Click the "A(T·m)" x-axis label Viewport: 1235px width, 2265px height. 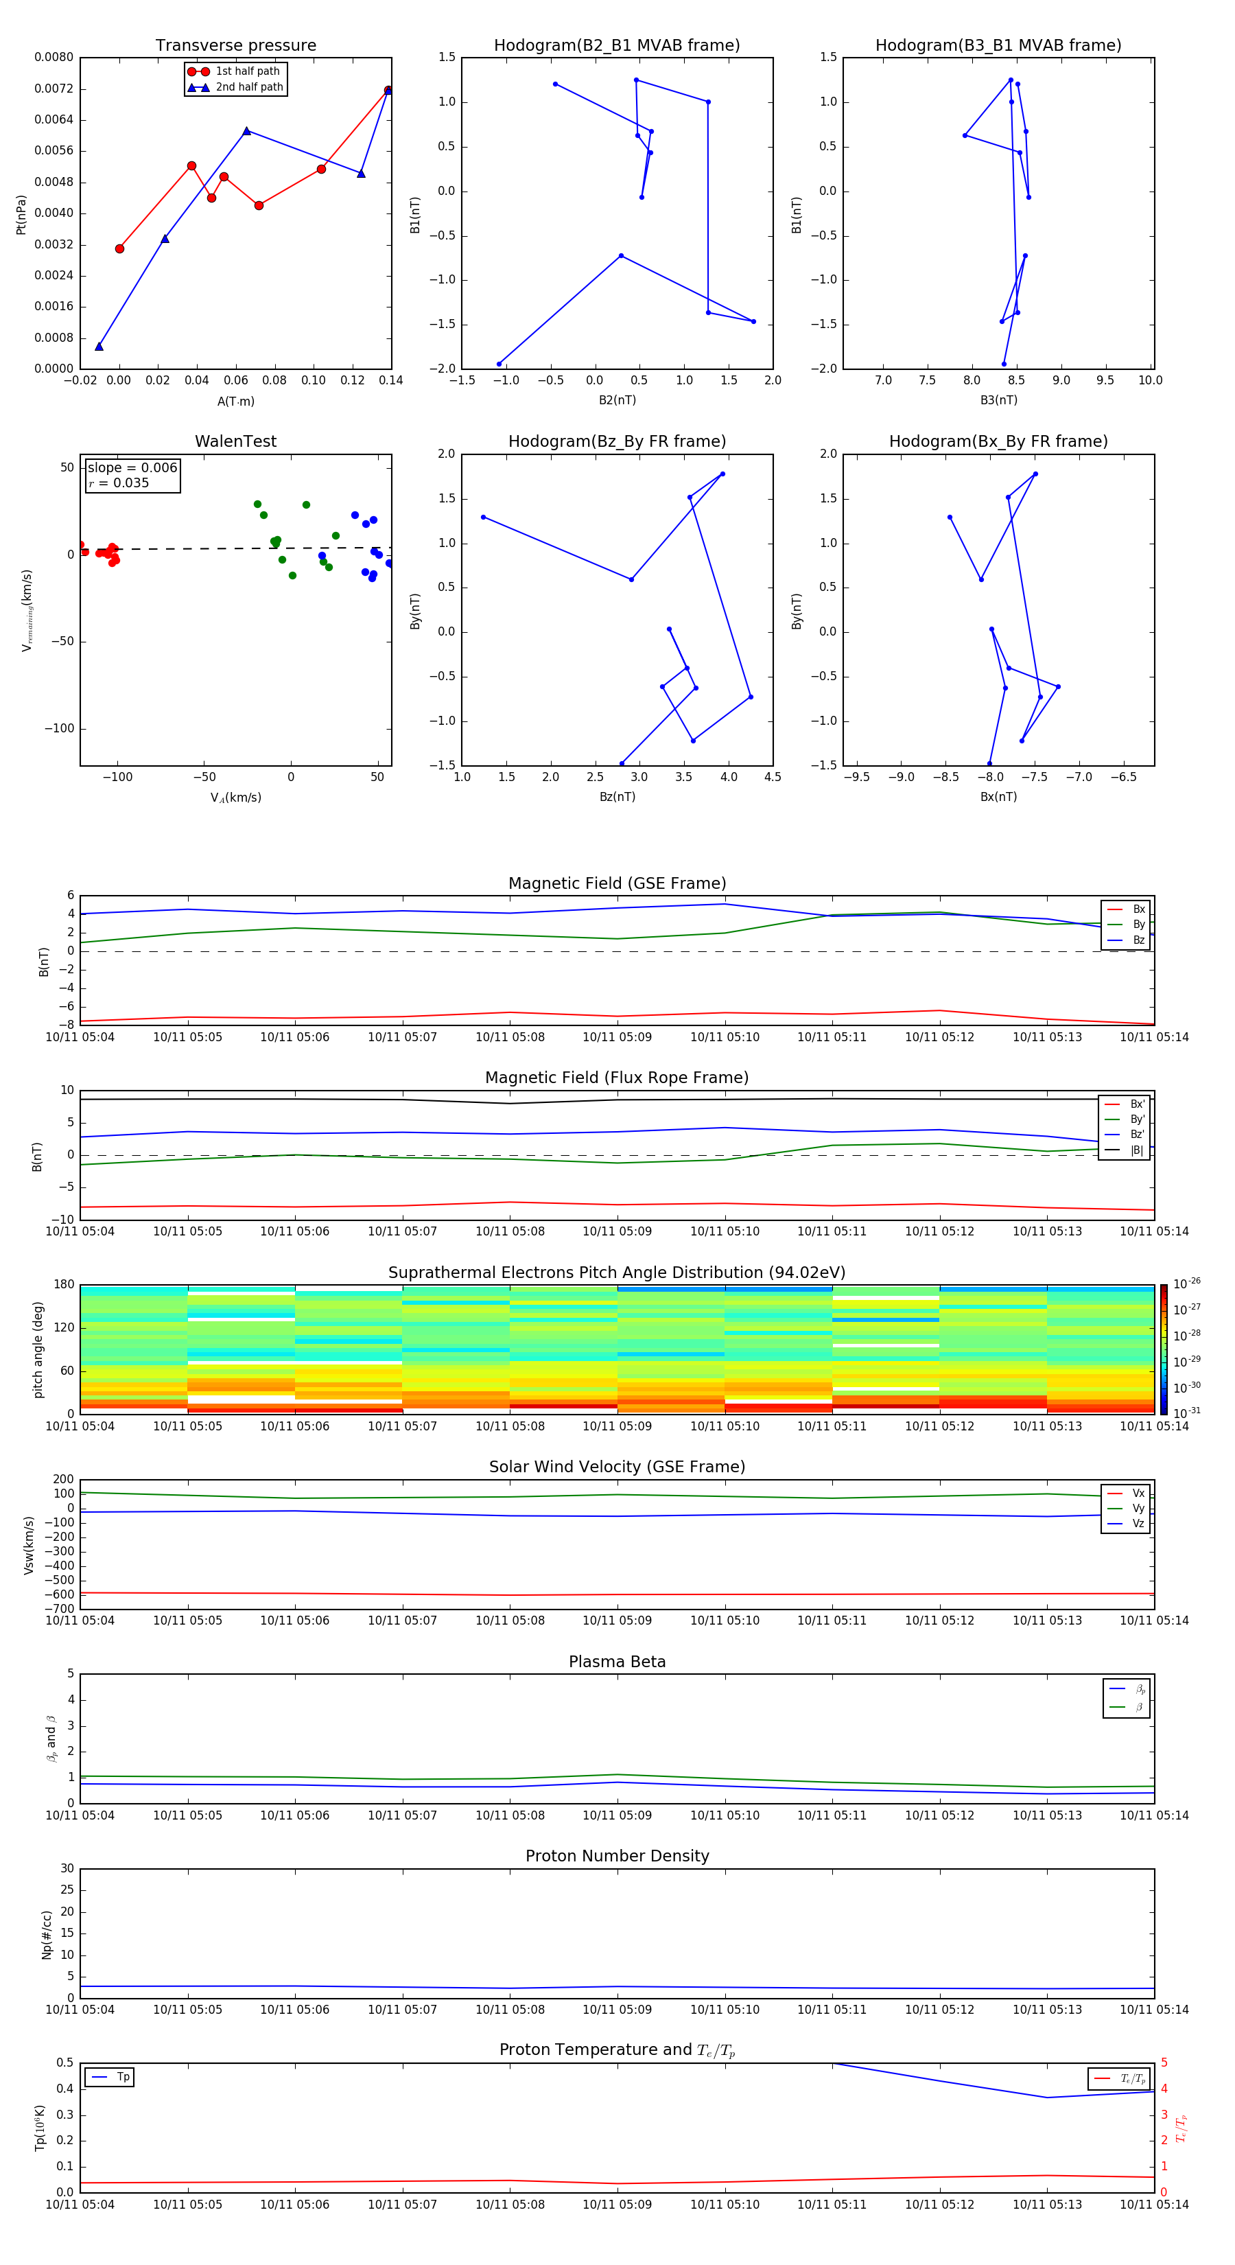pos(235,402)
